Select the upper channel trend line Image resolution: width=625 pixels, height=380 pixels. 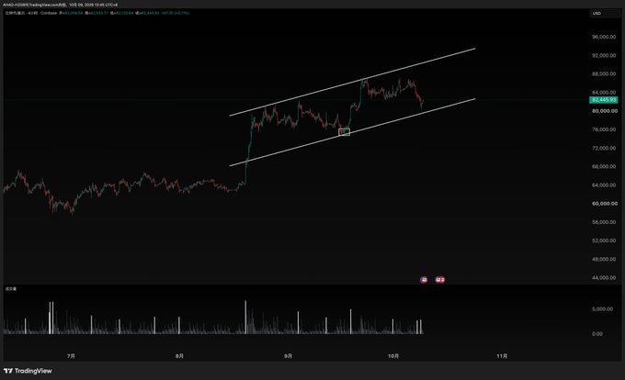click(352, 82)
